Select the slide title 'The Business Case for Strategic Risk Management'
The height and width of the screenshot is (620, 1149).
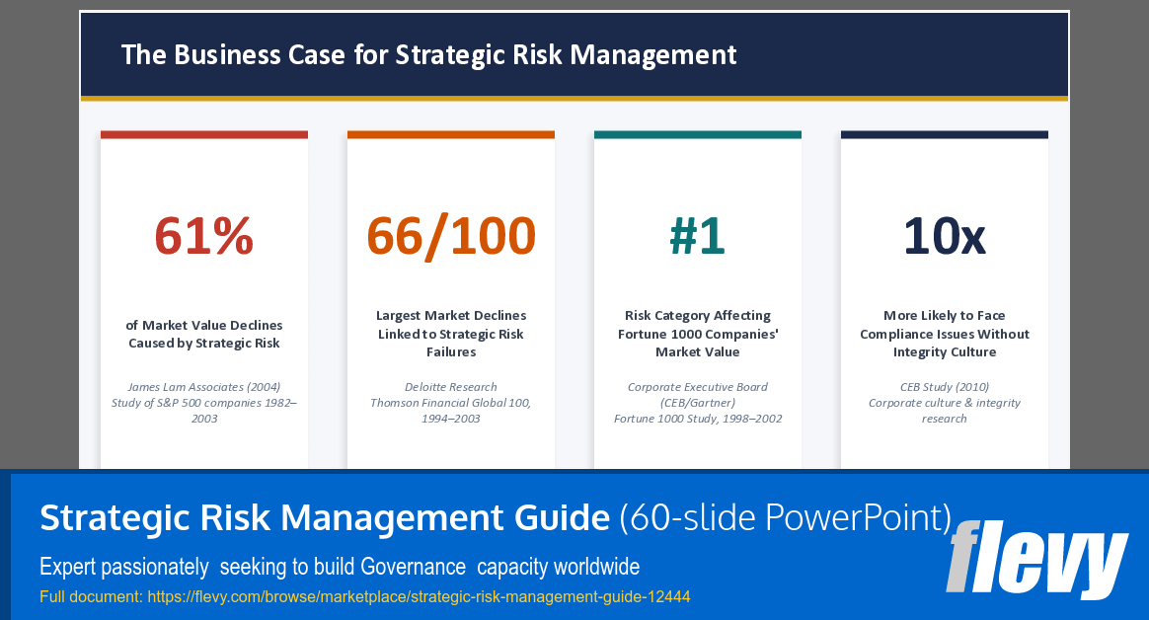coord(428,55)
